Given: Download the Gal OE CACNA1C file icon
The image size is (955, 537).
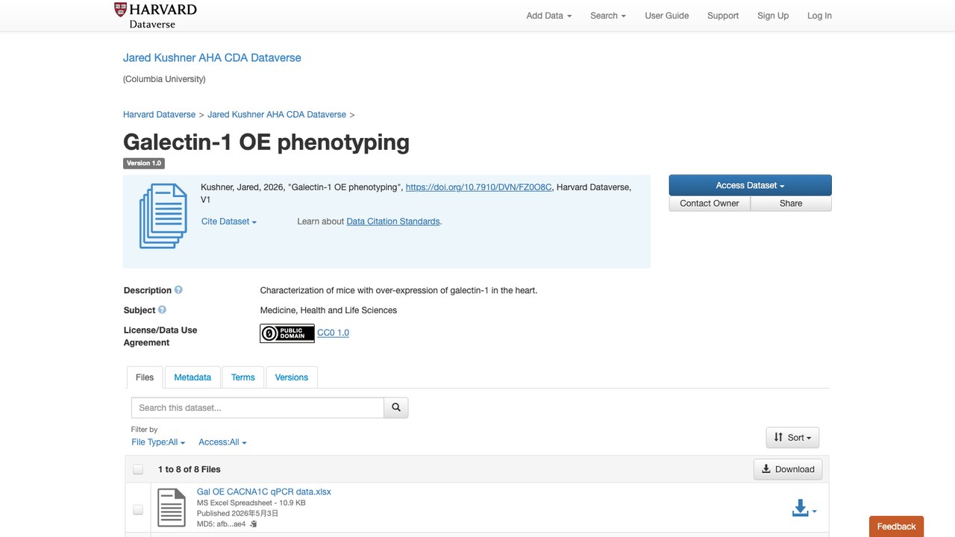Looking at the screenshot, I should 804,509.
